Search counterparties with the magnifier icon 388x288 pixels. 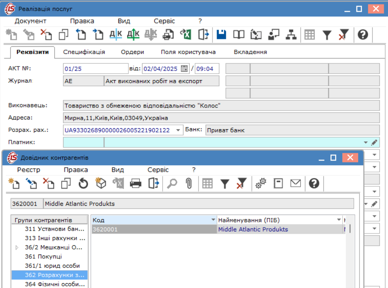[172, 184]
